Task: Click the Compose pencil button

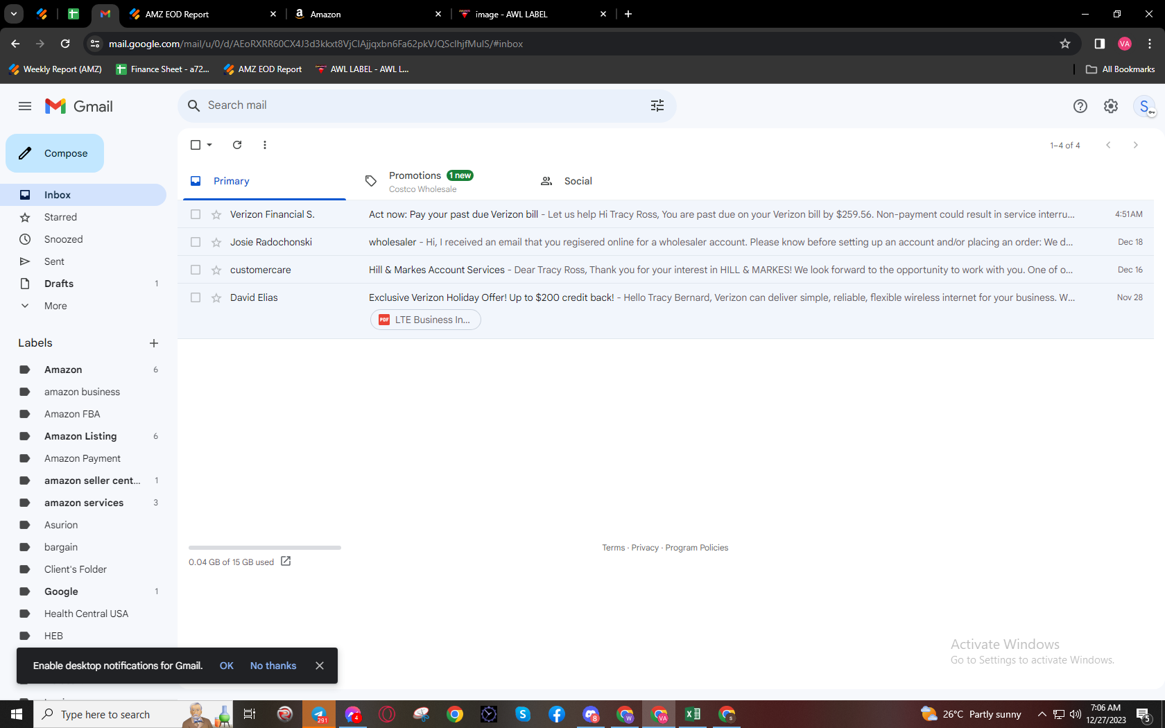Action: (55, 153)
